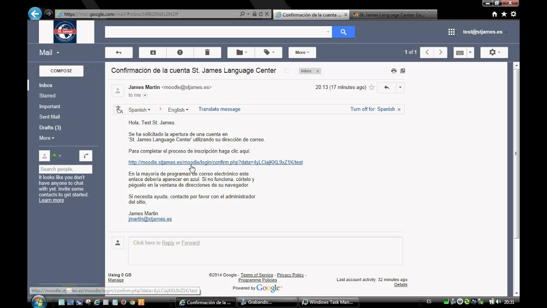The height and width of the screenshot is (308, 547).
Task: Click the chat phone call icon
Action: pyautogui.click(x=86, y=156)
